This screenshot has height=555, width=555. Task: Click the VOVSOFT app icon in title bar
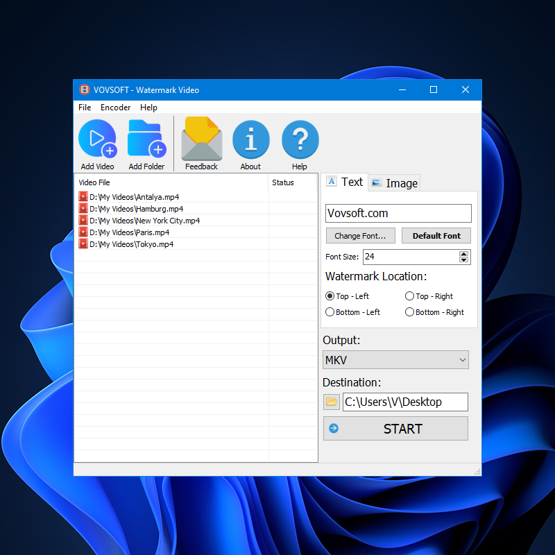(84, 90)
